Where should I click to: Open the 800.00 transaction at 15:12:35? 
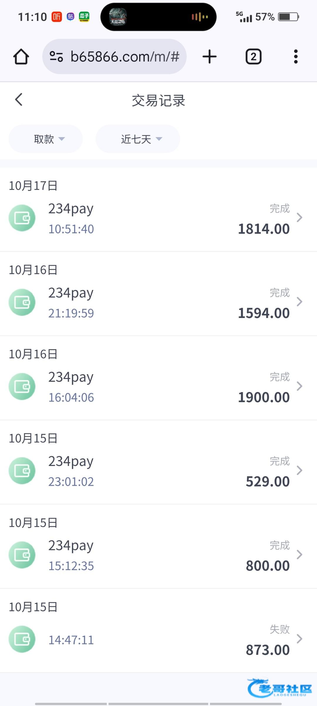pos(158,555)
